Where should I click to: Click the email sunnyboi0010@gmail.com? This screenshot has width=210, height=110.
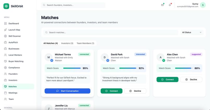pyautogui.click(x=188, y=7)
